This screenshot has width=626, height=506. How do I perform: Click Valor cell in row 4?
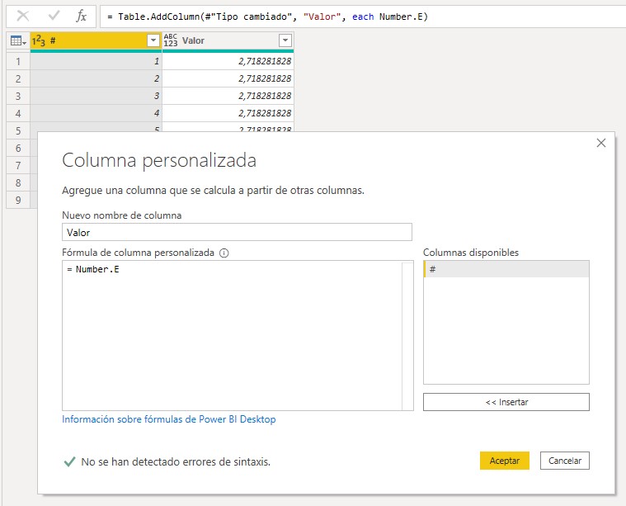[228, 114]
